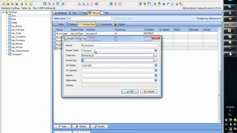The width and height of the screenshot is (237, 133).
Task: Select the spr_Color table in tree
Action: click(x=16, y=33)
